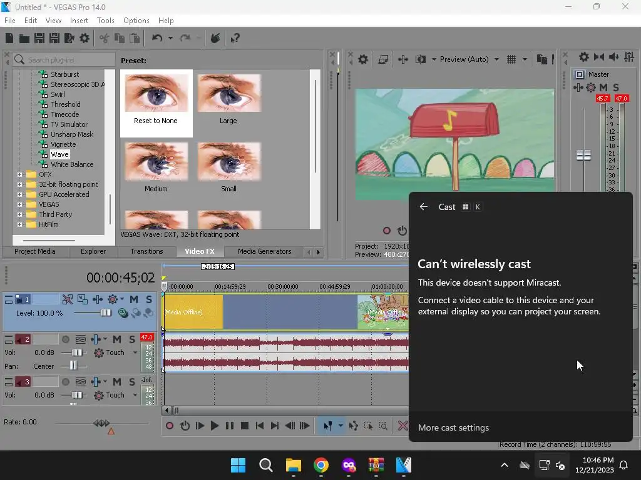Image resolution: width=641 pixels, height=480 pixels.
Task: Open the Options menu
Action: (136, 21)
